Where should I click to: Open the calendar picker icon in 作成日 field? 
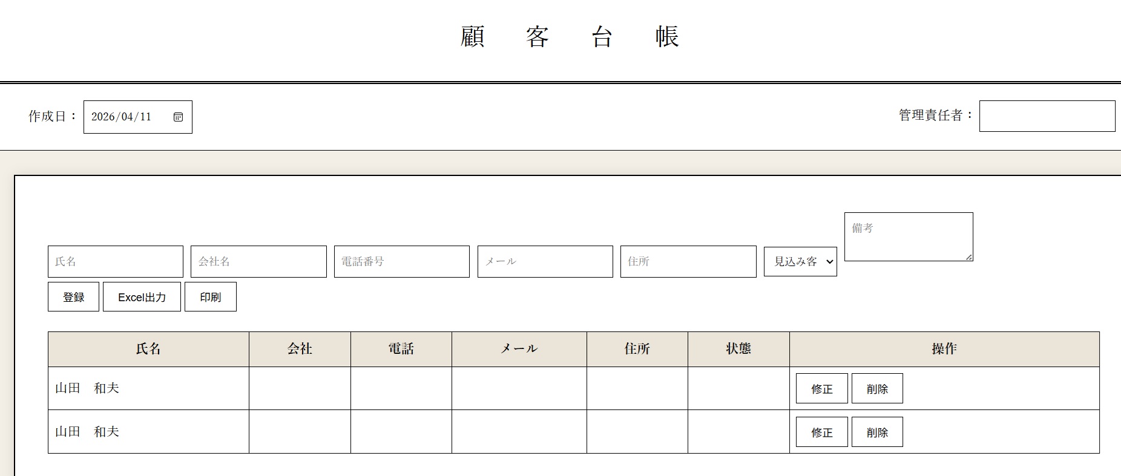coord(178,117)
